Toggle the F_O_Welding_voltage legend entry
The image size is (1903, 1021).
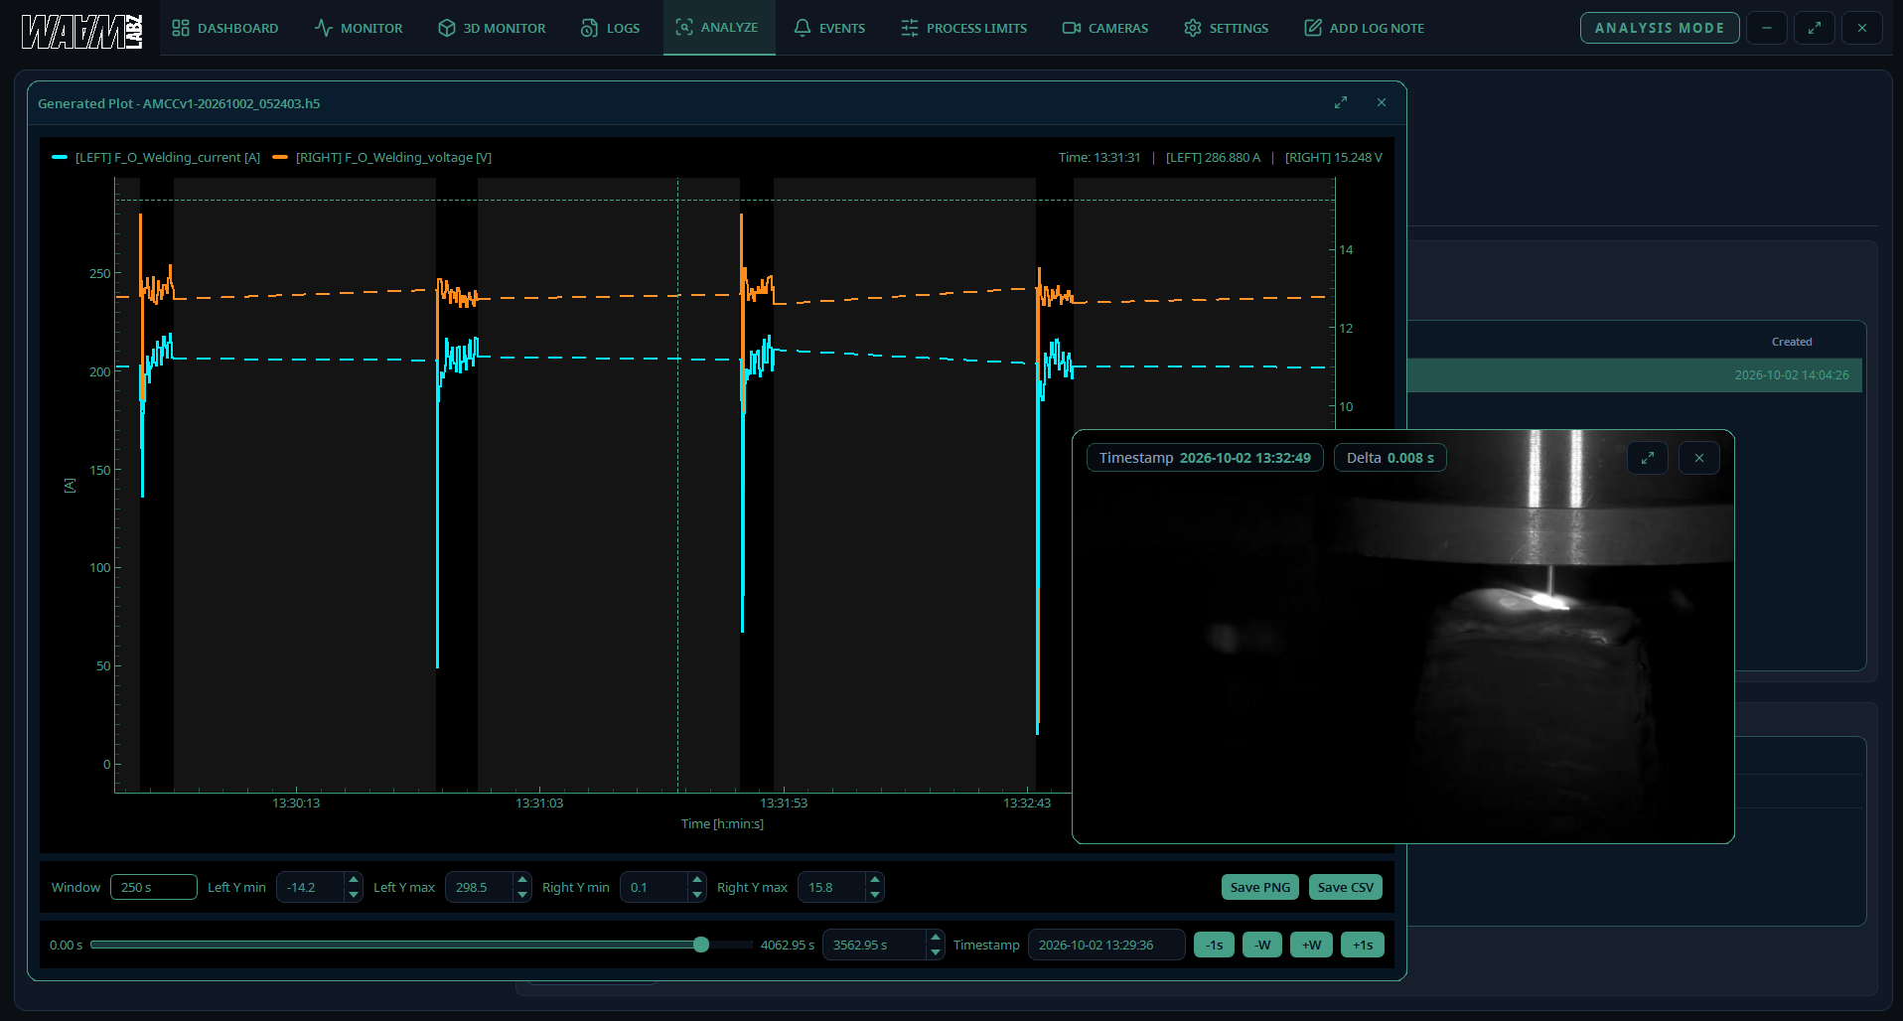(382, 157)
